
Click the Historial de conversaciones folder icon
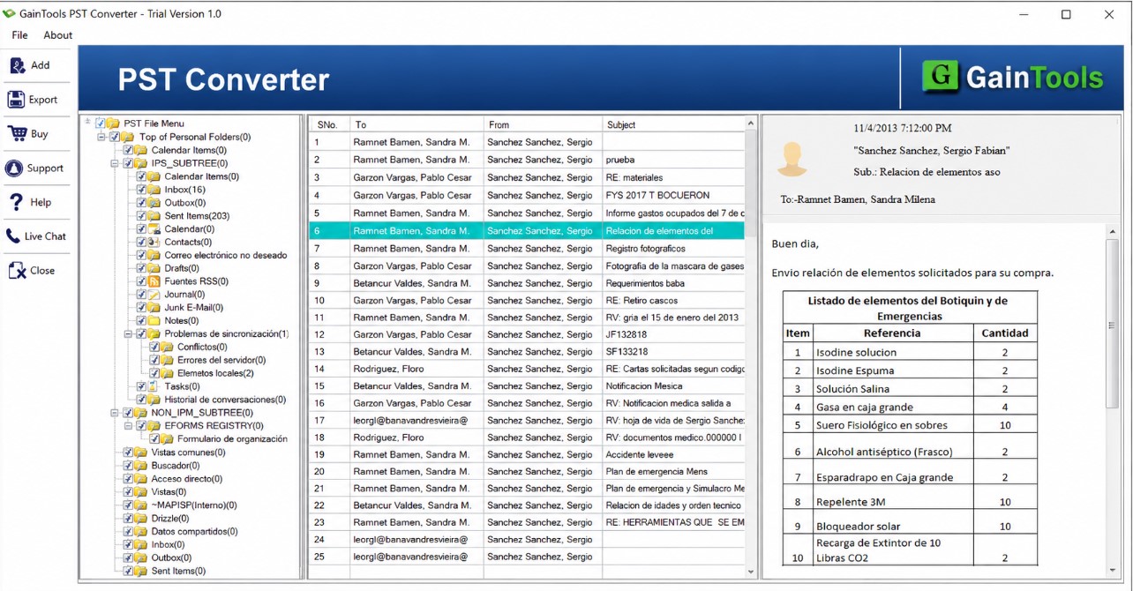coord(154,400)
